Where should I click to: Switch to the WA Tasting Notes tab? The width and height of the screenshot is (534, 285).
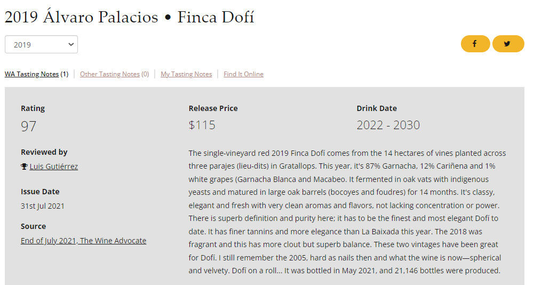click(31, 74)
